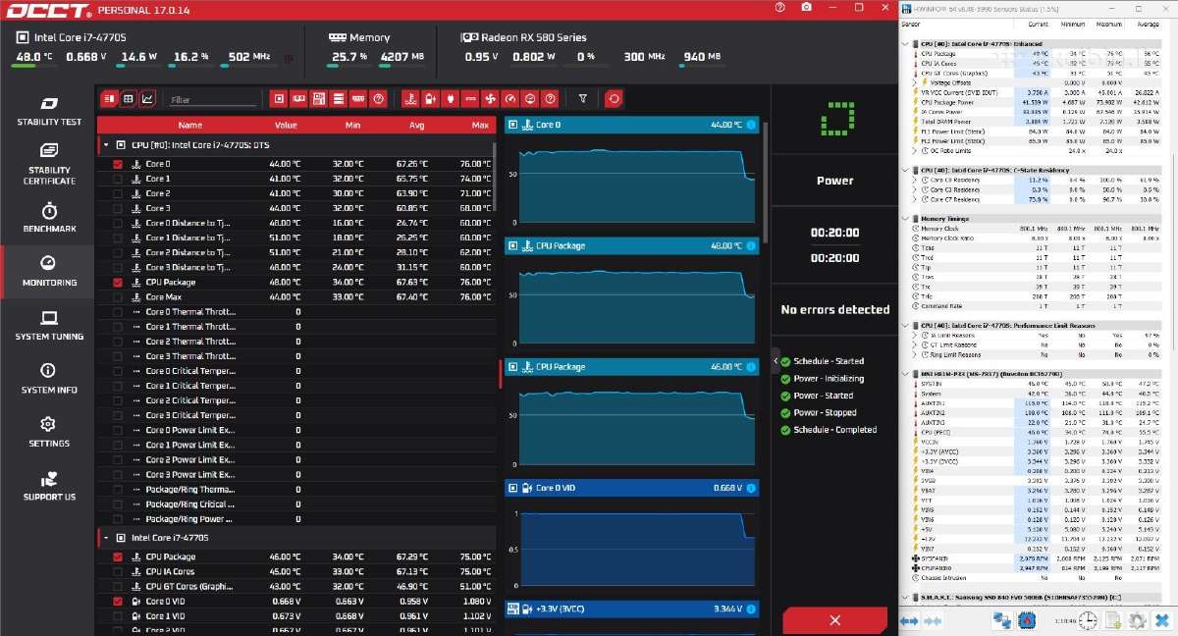1178x636 pixels.
Task: Collapse HWiNFO CPU Enhanced sensor section
Action: click(905, 44)
